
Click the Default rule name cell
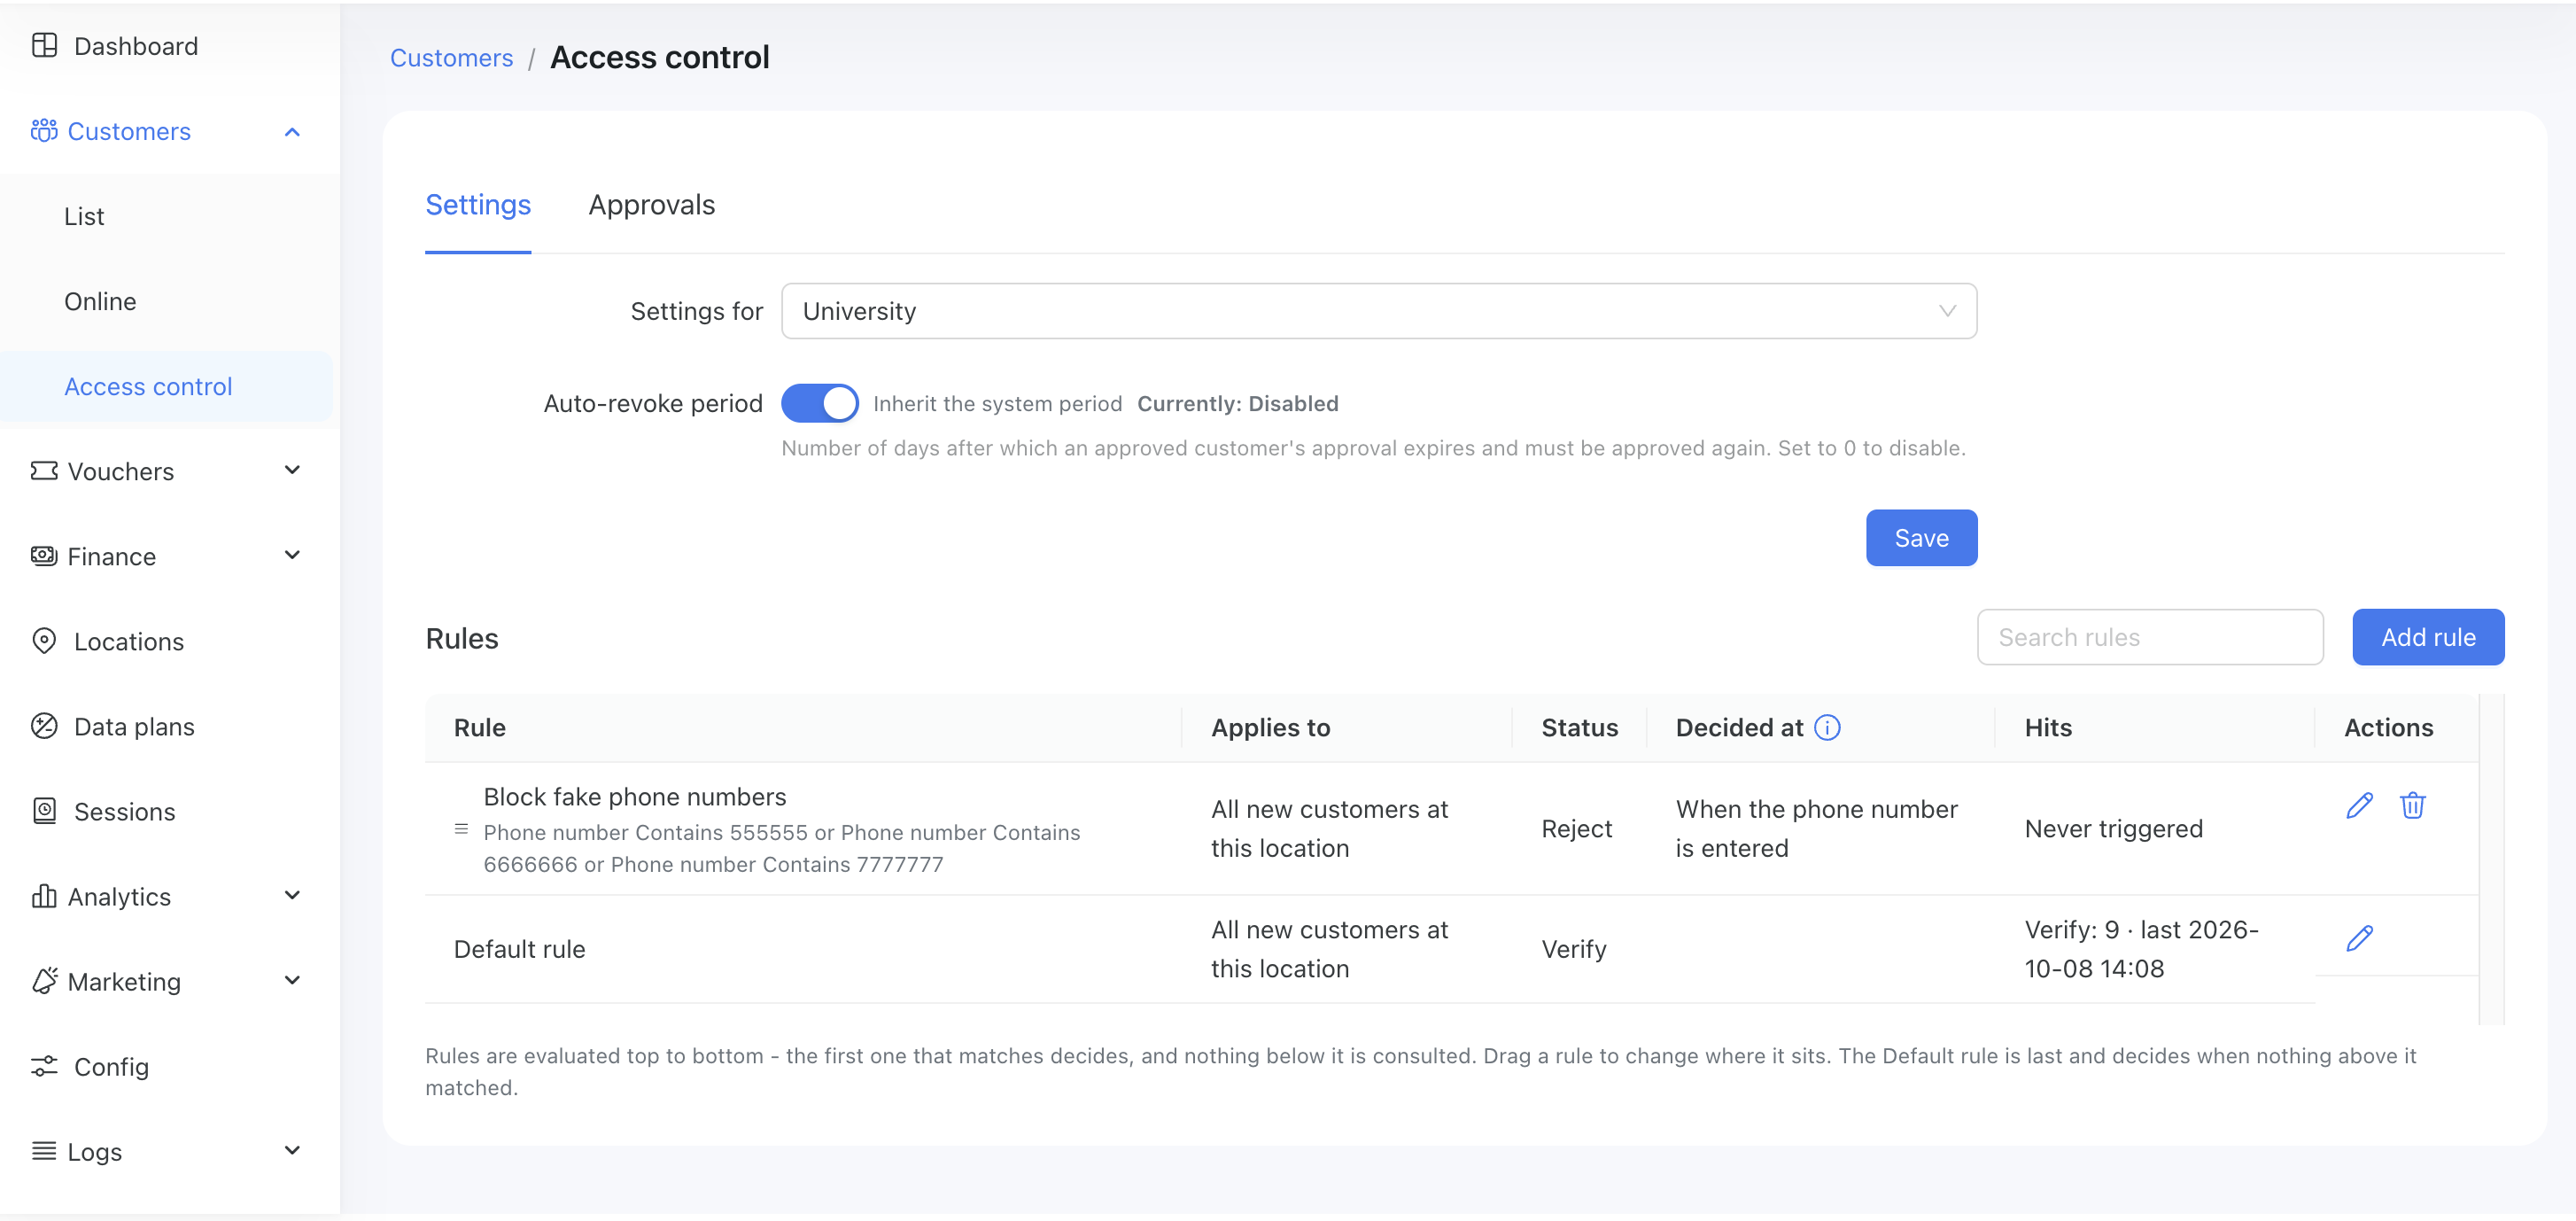(x=519, y=949)
